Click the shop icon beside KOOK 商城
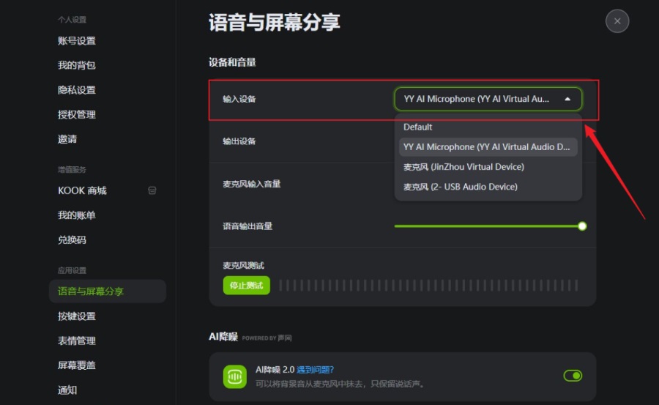 pos(152,190)
